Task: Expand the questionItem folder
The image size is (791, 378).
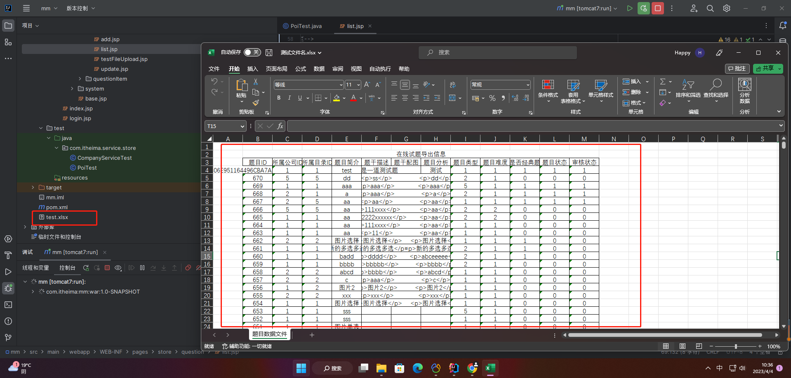Action: (80, 79)
